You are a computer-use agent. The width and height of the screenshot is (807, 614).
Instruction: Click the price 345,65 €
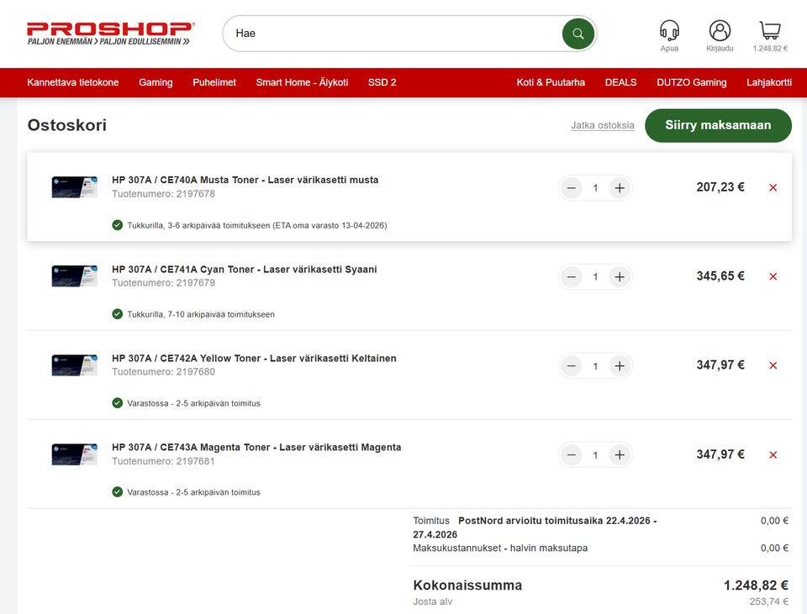[x=720, y=276]
